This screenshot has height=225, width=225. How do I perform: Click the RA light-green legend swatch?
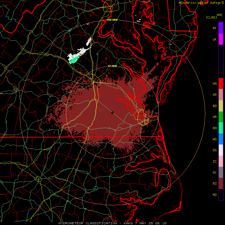[x=221, y=128]
